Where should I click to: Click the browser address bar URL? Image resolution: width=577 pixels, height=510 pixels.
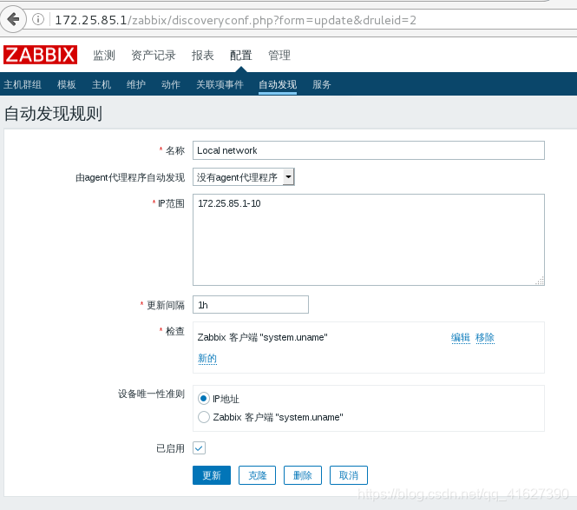click(x=235, y=20)
